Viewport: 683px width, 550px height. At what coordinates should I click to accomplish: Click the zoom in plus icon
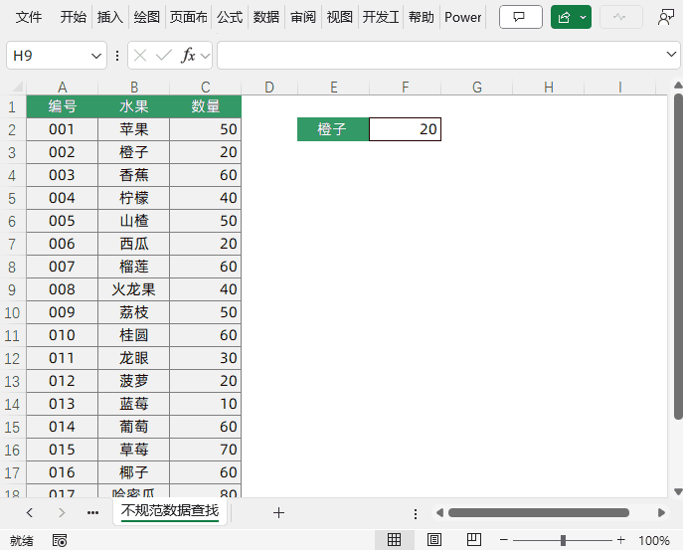tap(621, 540)
